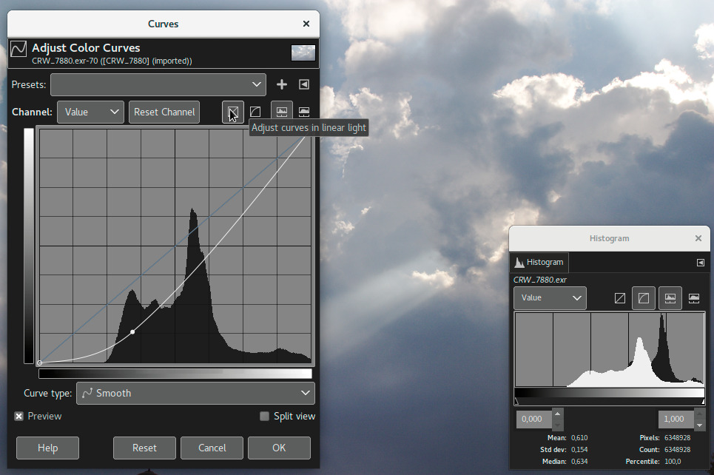Switch Histogram panel to logarithmic view

pos(693,298)
